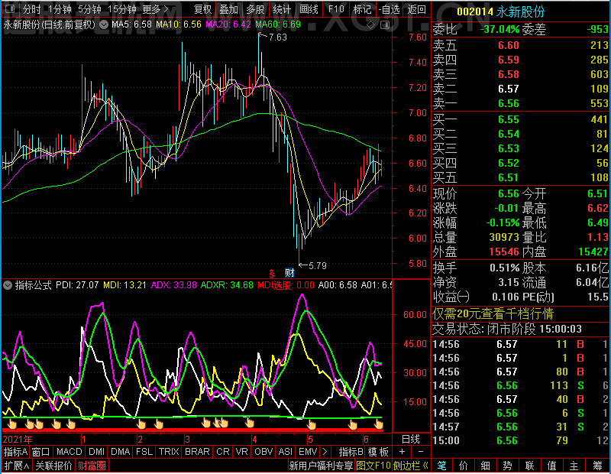Click the 002014 永新股份 stock title

[501, 11]
